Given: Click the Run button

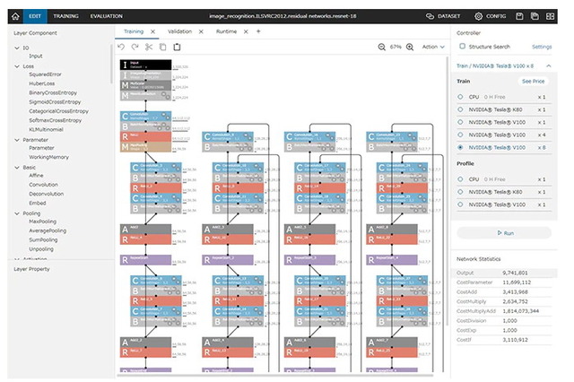Looking at the screenshot, I should coord(504,233).
